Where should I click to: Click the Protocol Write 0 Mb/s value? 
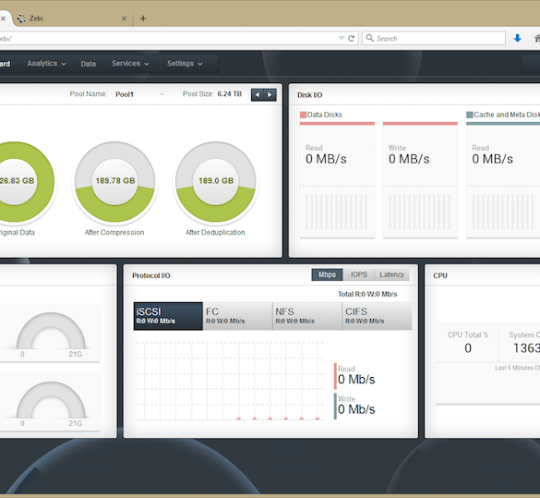[x=356, y=409]
